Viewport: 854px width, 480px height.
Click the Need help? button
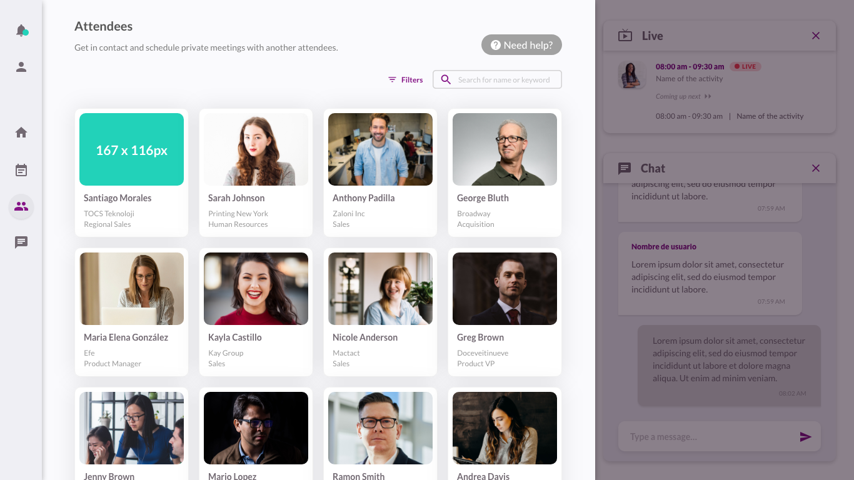tap(521, 45)
